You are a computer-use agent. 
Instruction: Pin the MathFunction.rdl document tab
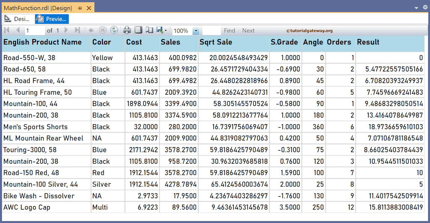point(80,8)
